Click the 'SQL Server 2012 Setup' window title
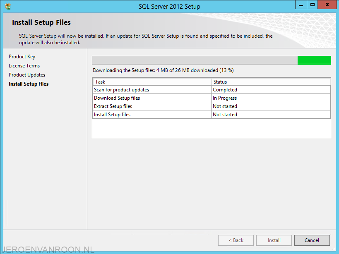The width and height of the screenshot is (339, 254). coord(169,7)
